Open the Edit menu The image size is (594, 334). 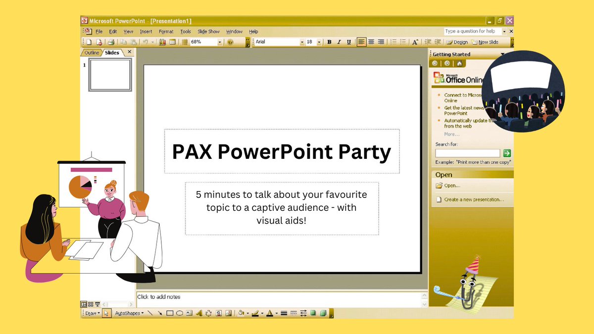pyautogui.click(x=113, y=32)
